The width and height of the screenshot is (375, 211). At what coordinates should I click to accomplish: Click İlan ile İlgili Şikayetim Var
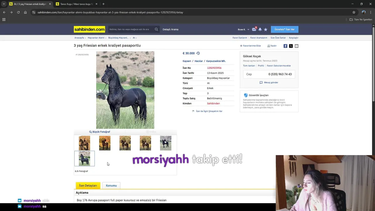pos(207,111)
